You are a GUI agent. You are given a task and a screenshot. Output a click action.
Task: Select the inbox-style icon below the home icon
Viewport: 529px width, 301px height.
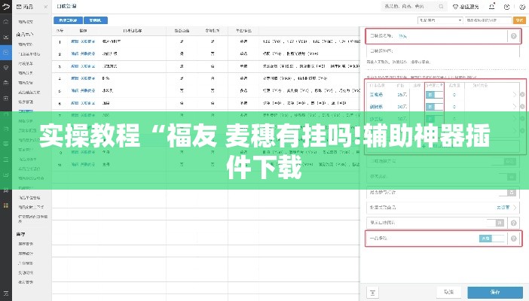[x=6, y=37]
